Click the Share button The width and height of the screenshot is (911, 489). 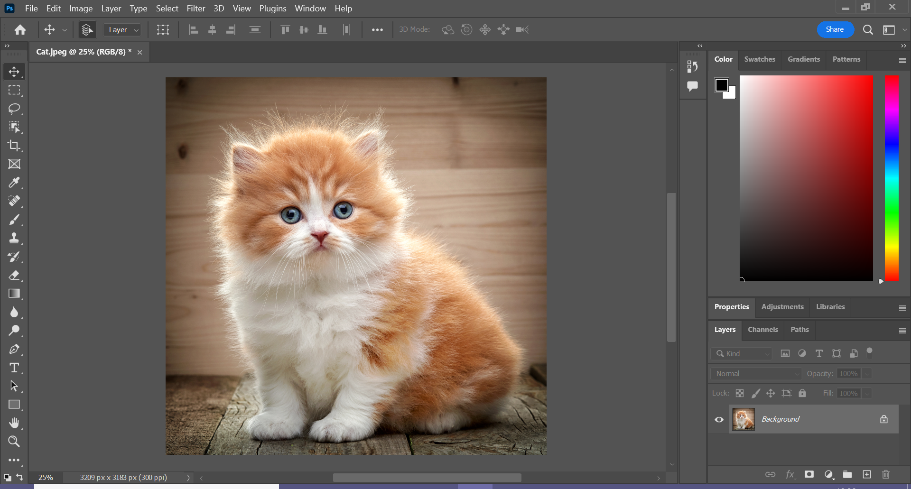(835, 29)
